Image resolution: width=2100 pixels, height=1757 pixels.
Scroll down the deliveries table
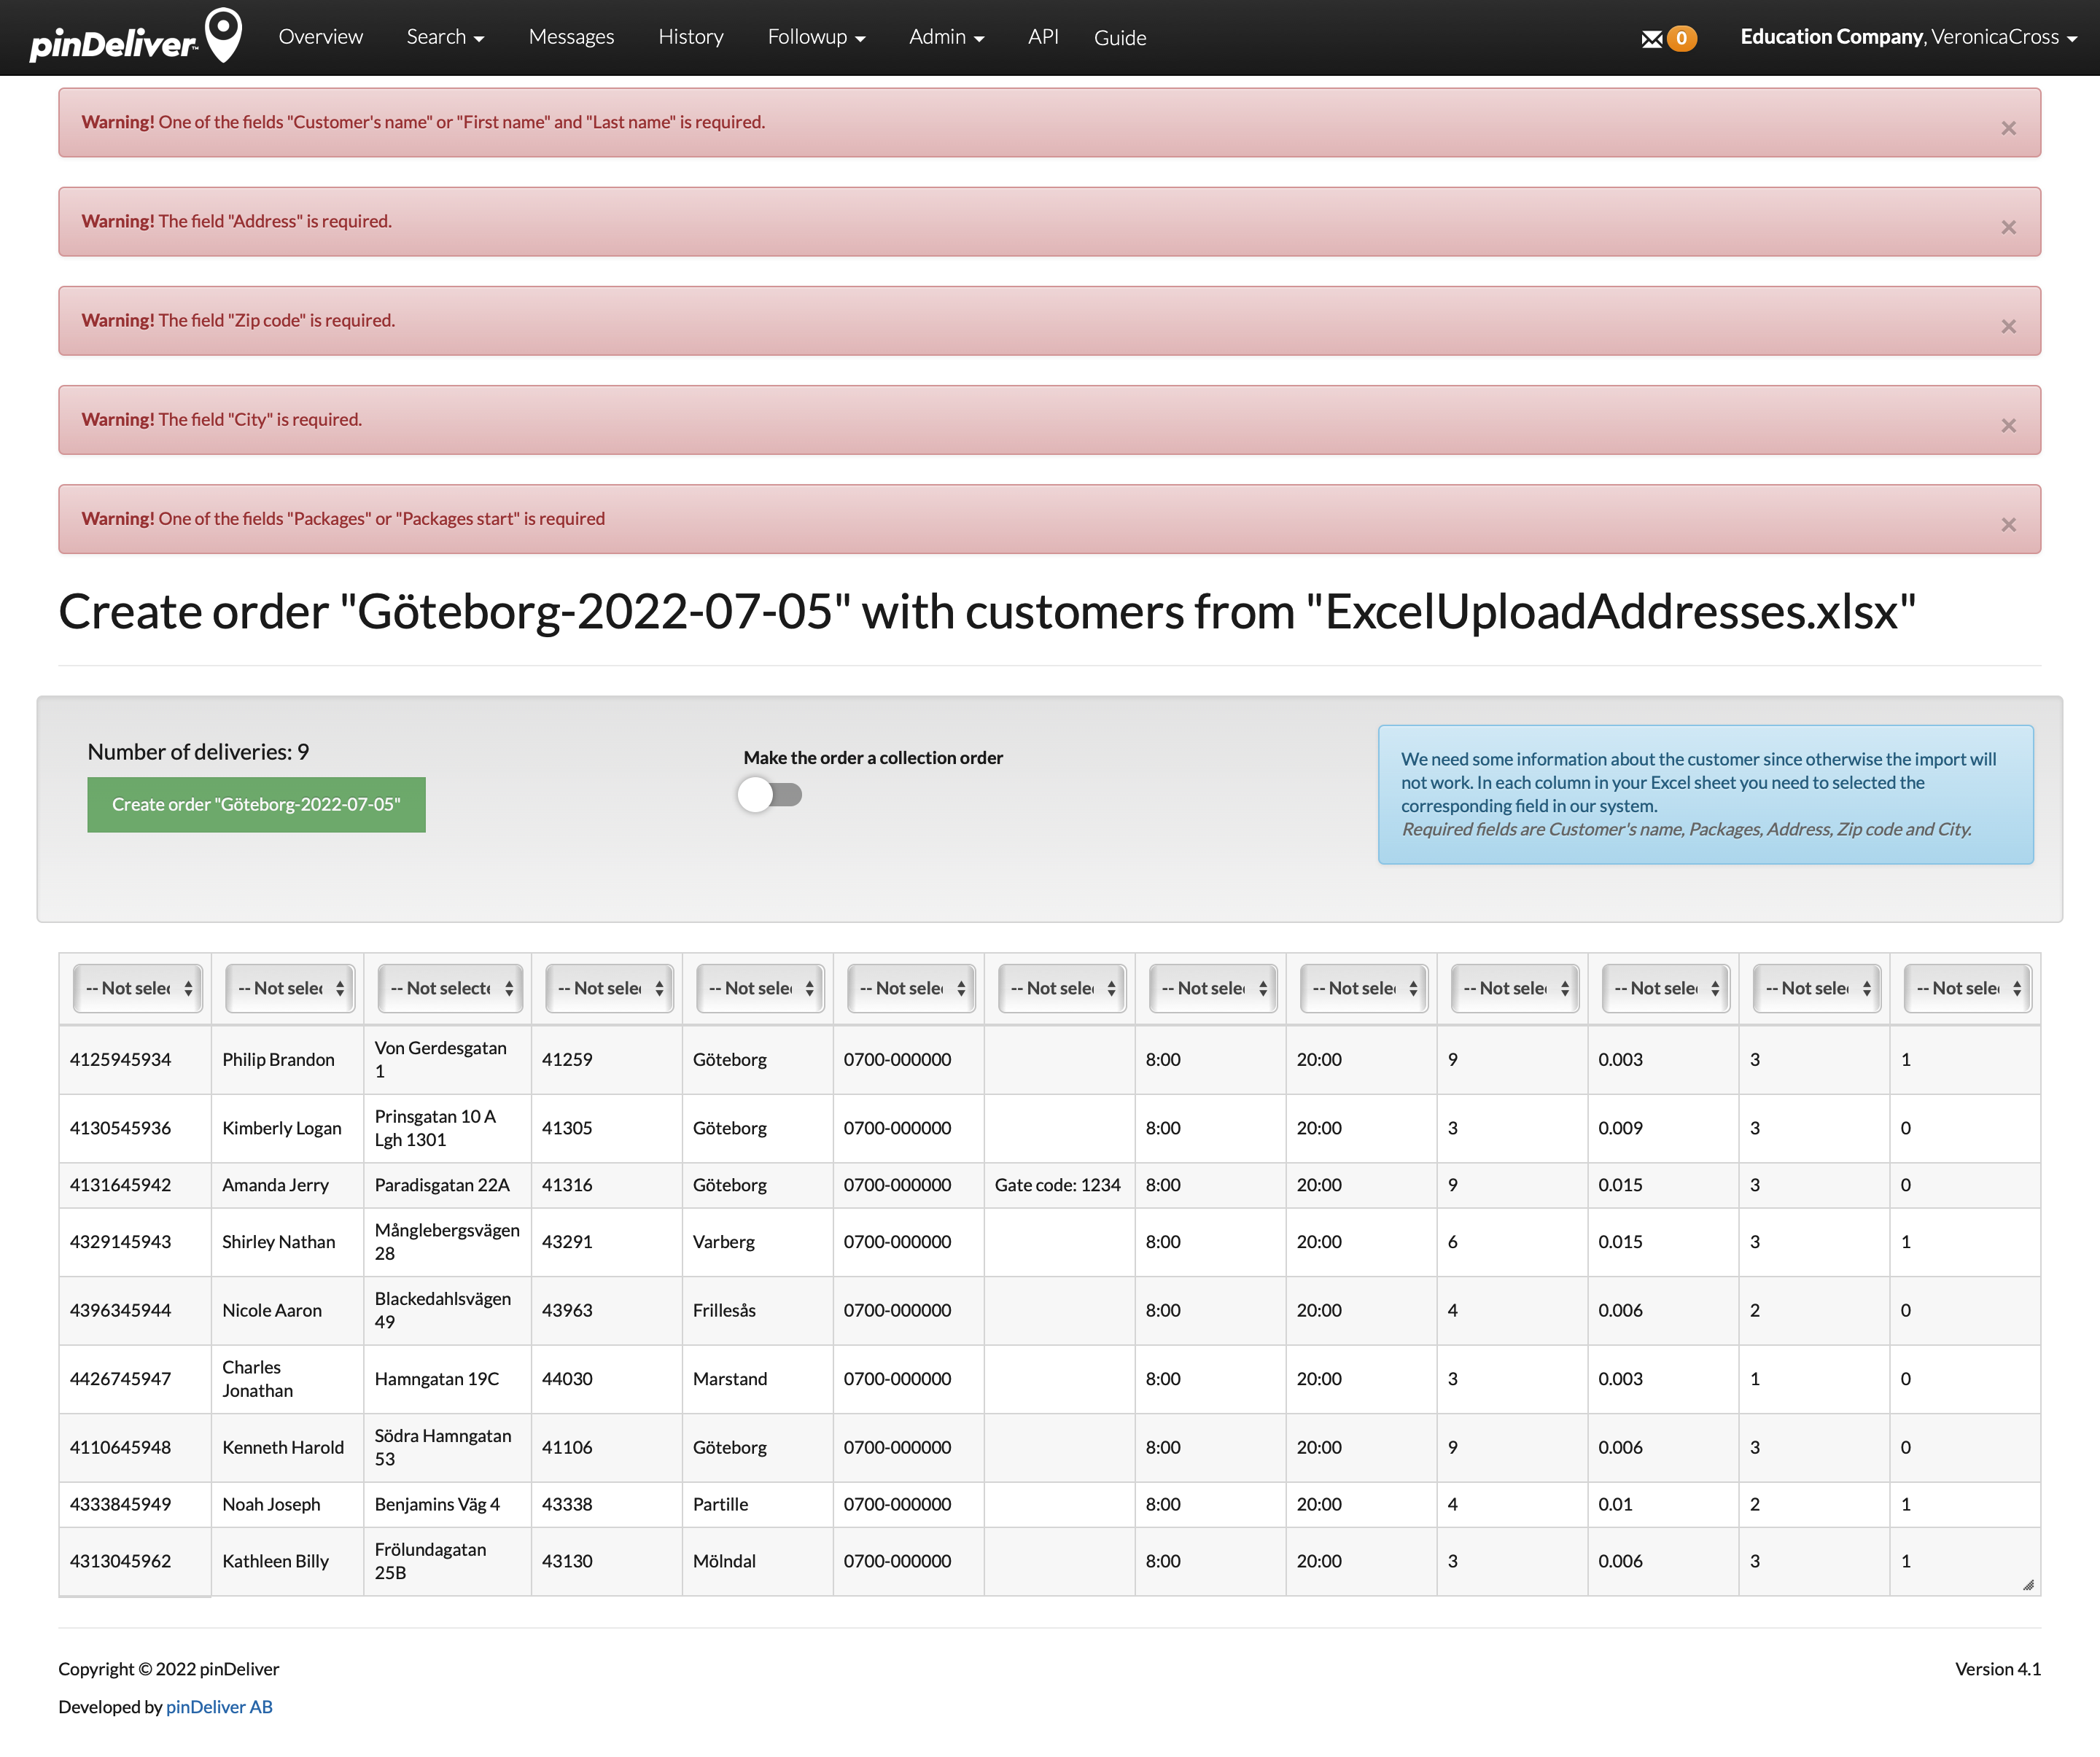tap(2029, 1584)
